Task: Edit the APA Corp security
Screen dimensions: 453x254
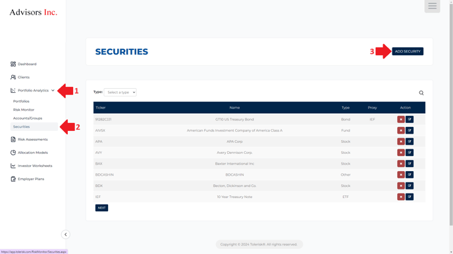Action: point(410,141)
